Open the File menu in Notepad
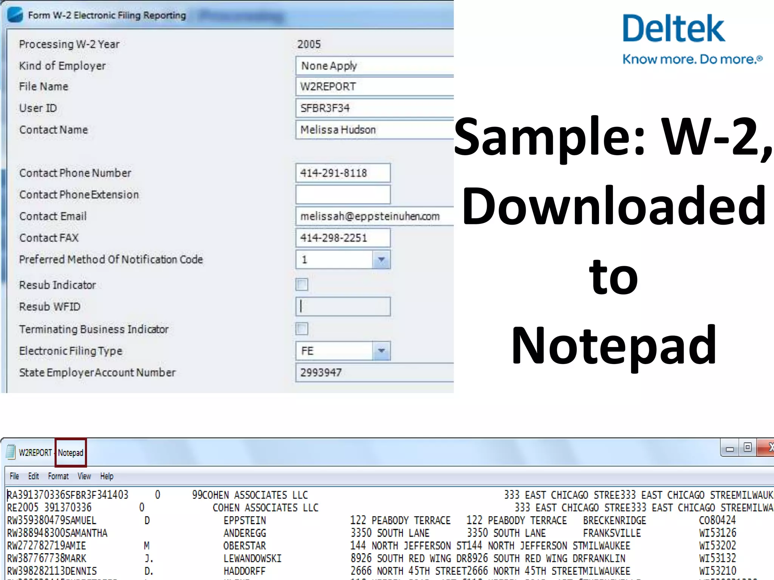Screen dimensions: 774x580 [14, 476]
